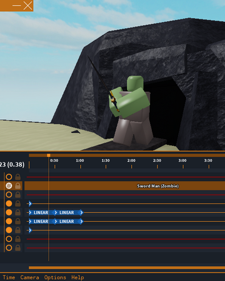Click the current frame readout showing (0.38)

(x=12, y=164)
